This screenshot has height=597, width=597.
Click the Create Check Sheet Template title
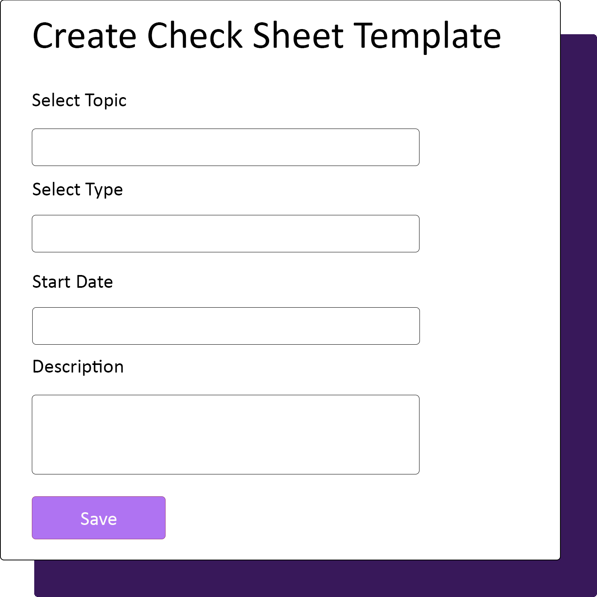pyautogui.click(x=267, y=37)
